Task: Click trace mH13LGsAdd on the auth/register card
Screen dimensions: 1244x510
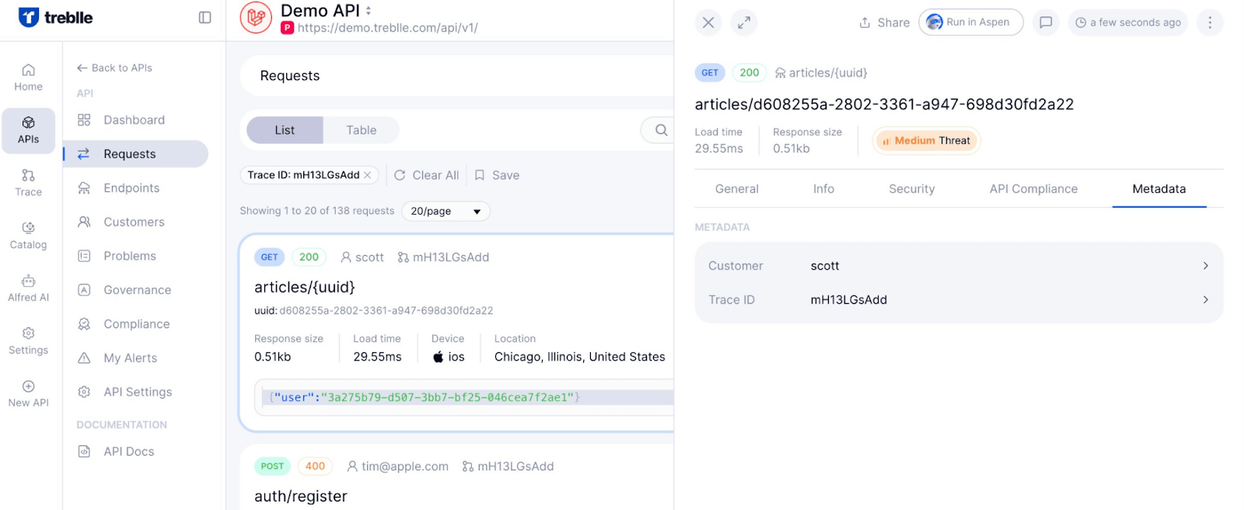Action: click(508, 466)
